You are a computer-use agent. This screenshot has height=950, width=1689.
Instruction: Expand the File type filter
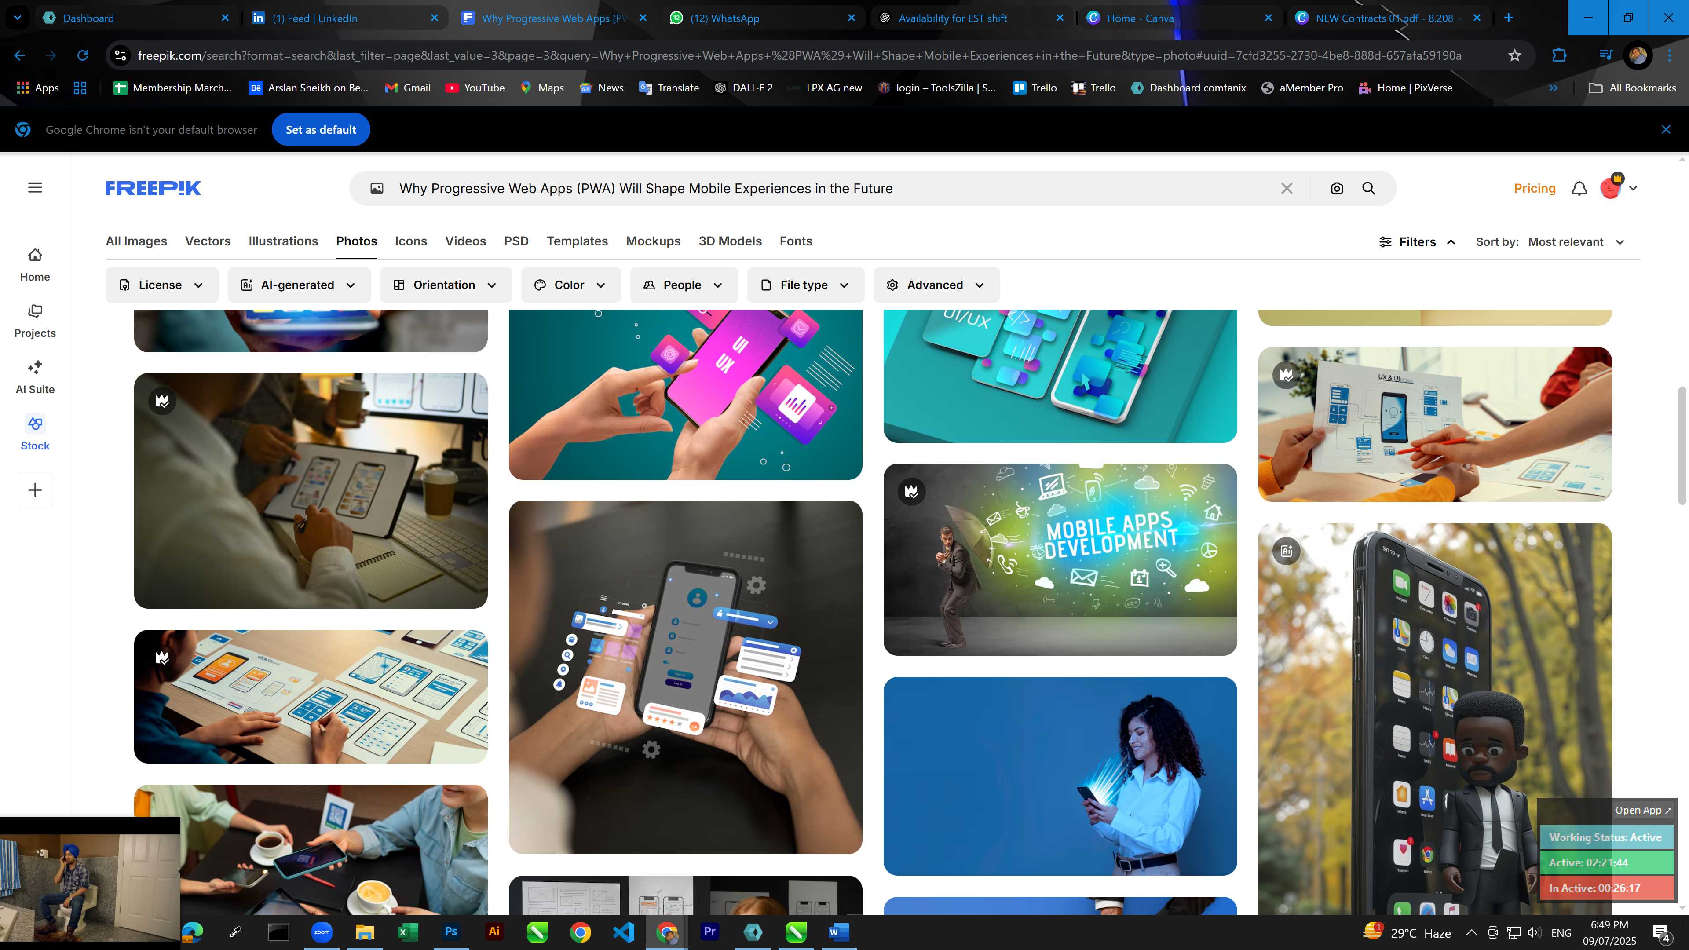[806, 285]
